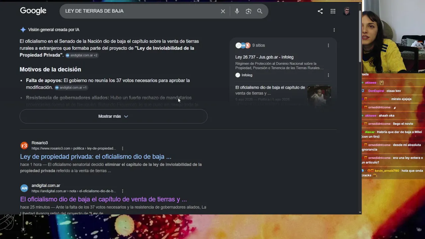Click the hace 1 hora Rosario3 snippet
The height and width of the screenshot is (239, 425).
(111, 168)
